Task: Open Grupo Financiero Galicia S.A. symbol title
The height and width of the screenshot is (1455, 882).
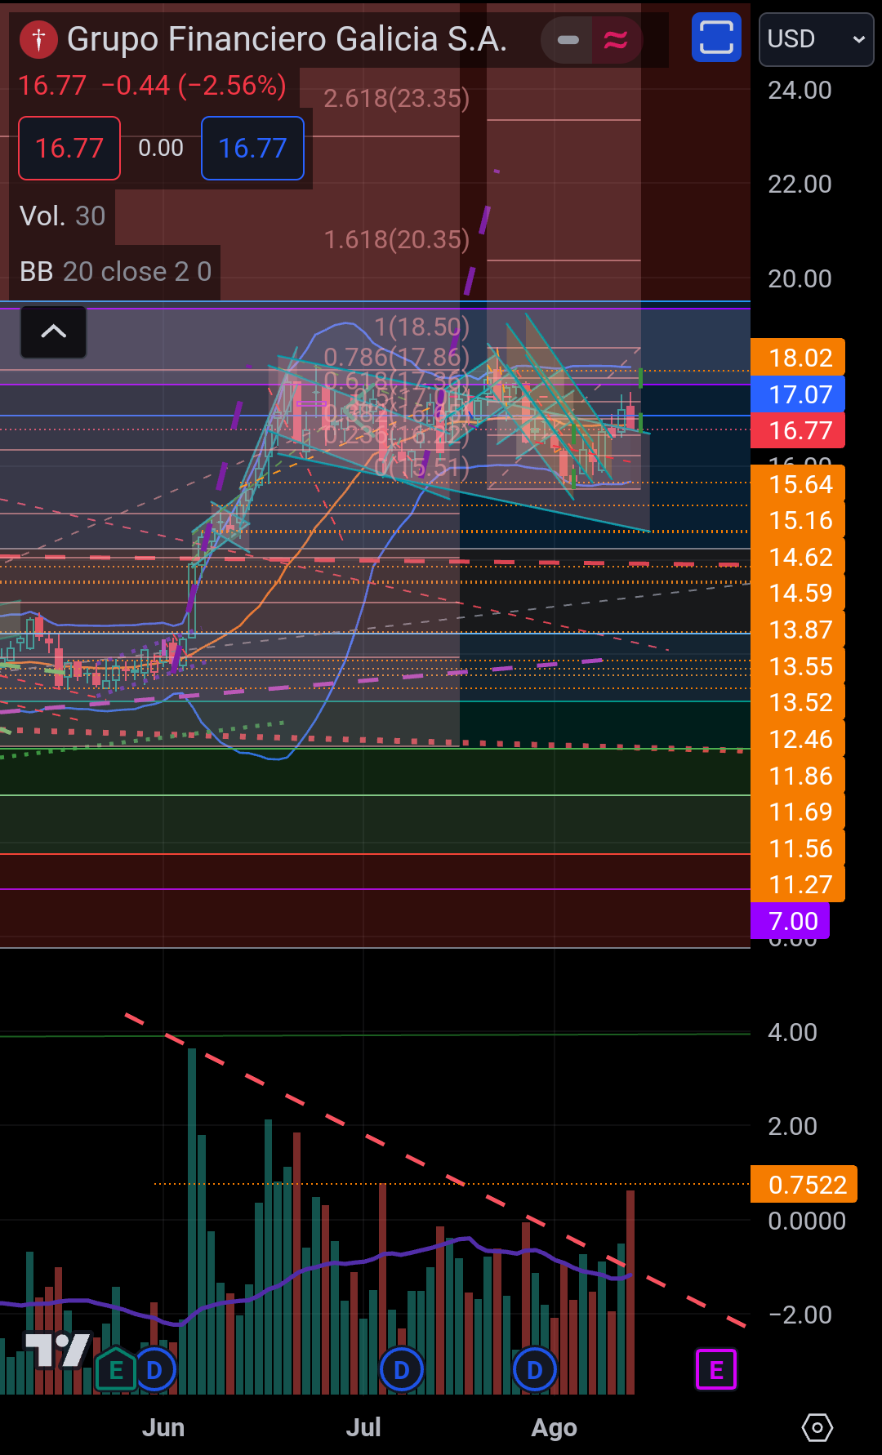Action: (287, 39)
